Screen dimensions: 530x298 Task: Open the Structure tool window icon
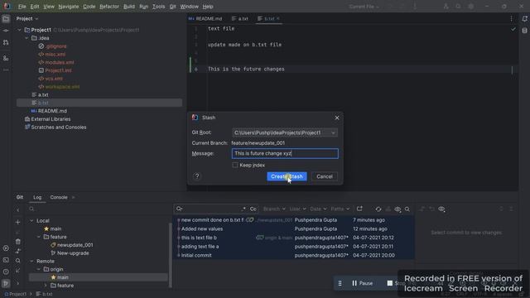[6, 58]
